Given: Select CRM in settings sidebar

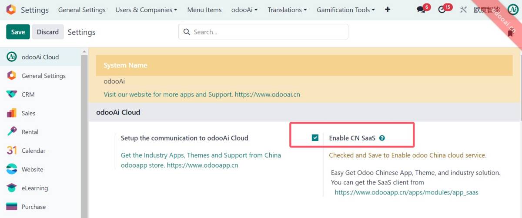Looking at the screenshot, I should tap(28, 94).
